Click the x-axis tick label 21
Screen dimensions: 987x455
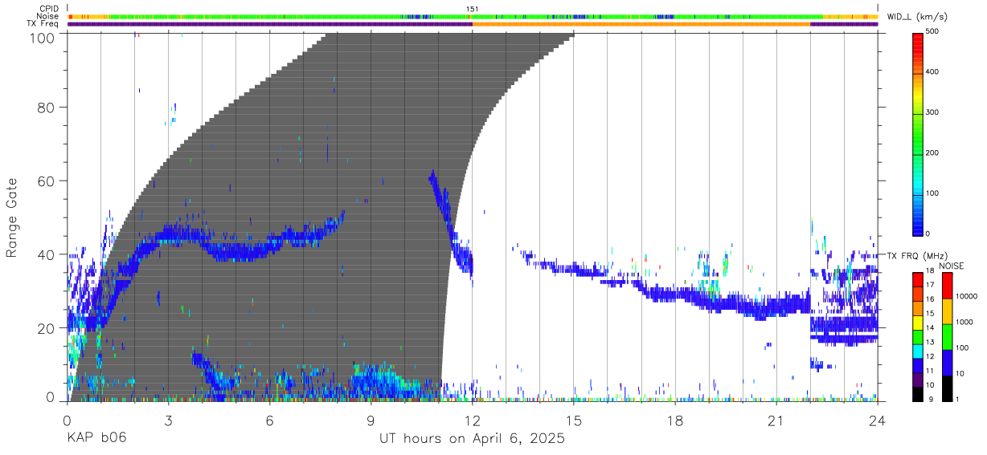[x=776, y=420]
